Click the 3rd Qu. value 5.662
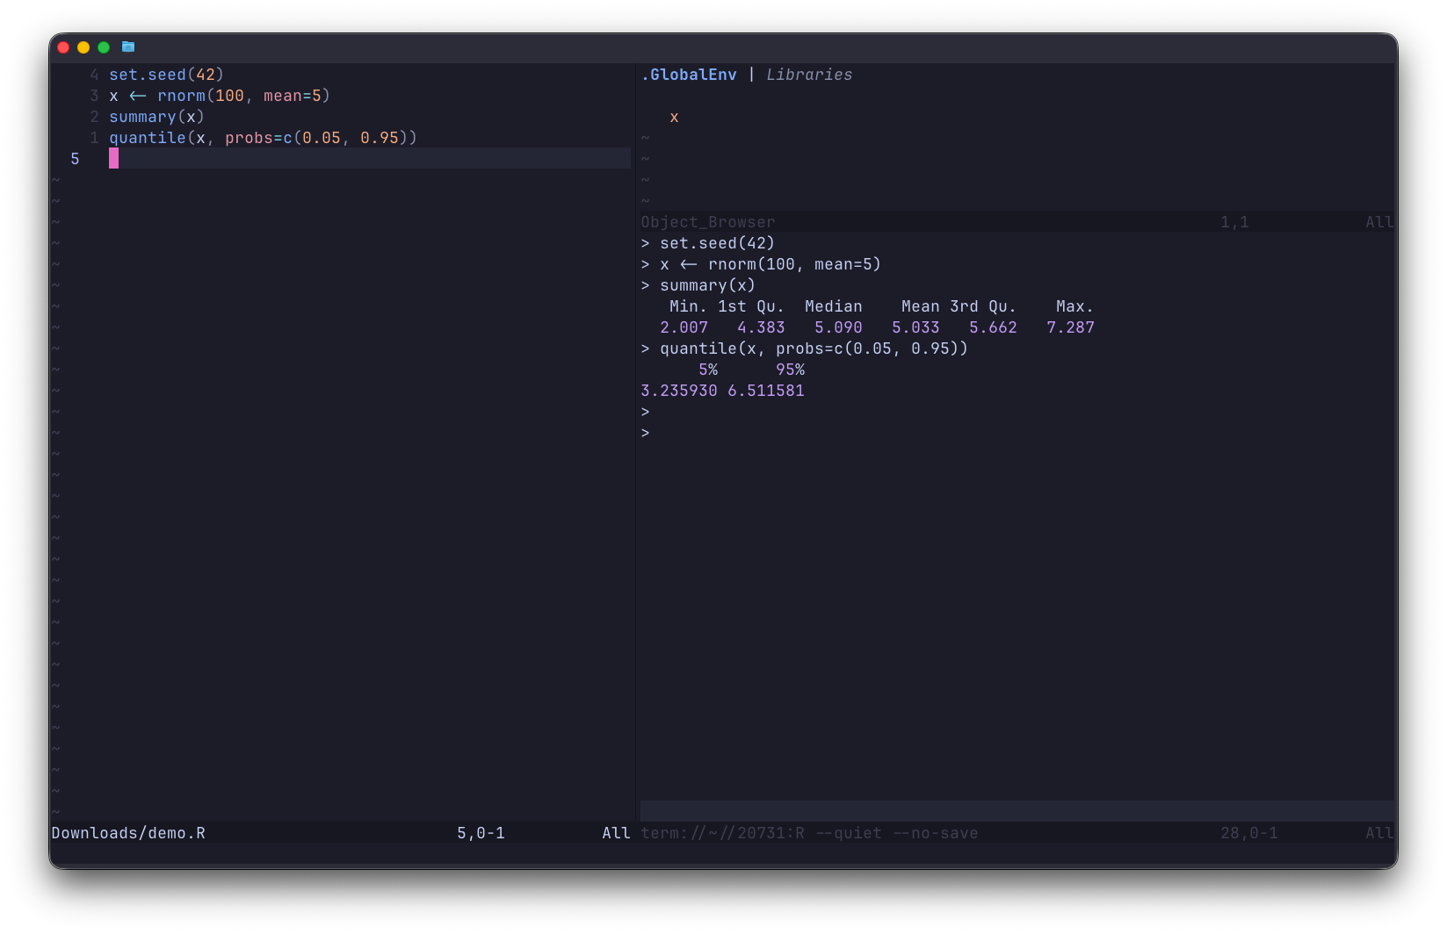Viewport: 1447px width, 934px height. tap(993, 327)
